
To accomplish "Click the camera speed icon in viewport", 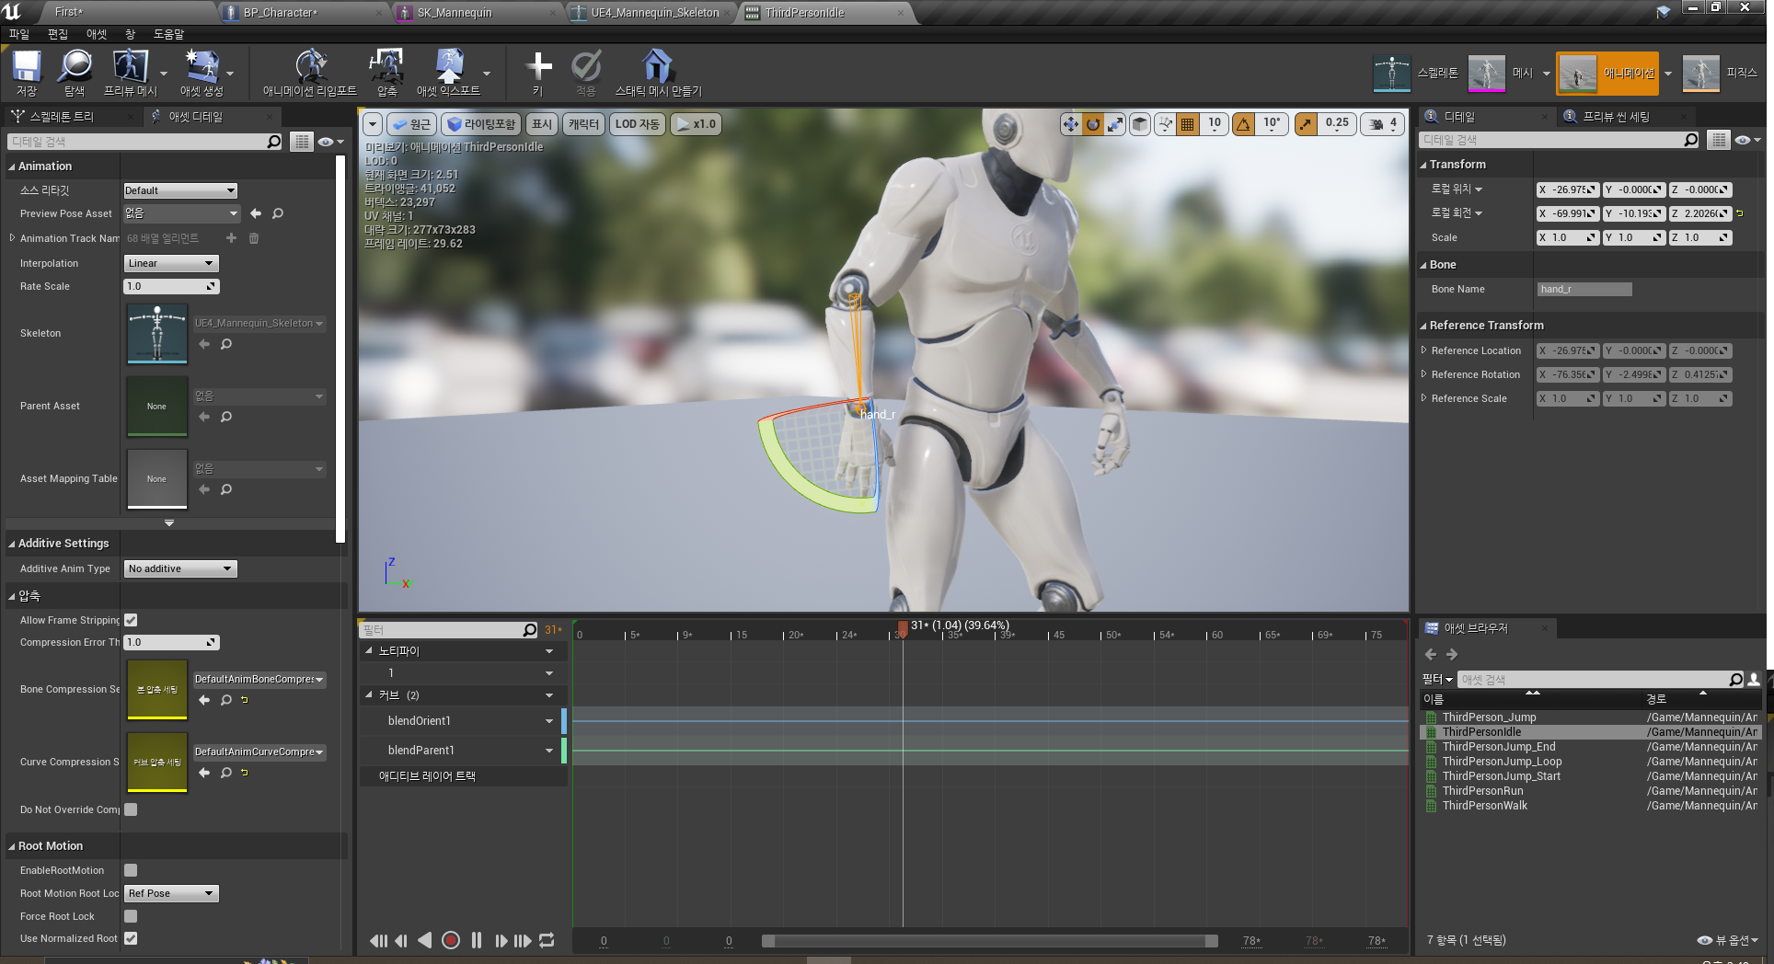I will 1381,123.
